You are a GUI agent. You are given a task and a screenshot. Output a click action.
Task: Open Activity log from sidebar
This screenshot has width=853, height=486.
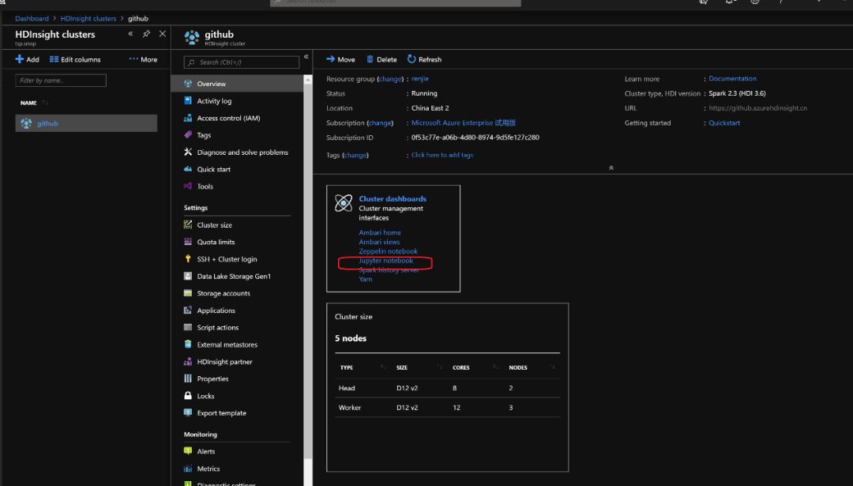[x=214, y=101]
